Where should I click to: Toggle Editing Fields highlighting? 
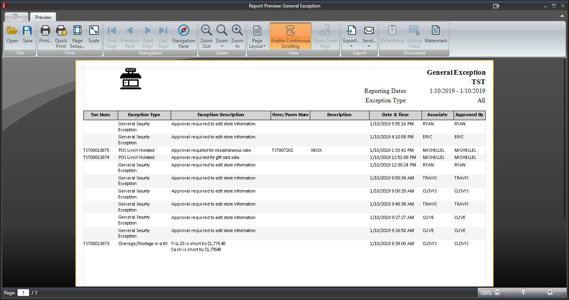[414, 36]
